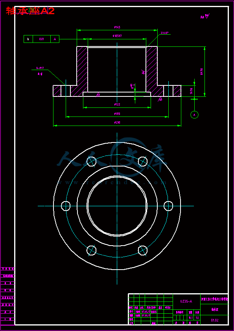Screen dimensions: 234x331
Task: Select the rightmost bolt hole in plan view
Action: (x=168, y=206)
